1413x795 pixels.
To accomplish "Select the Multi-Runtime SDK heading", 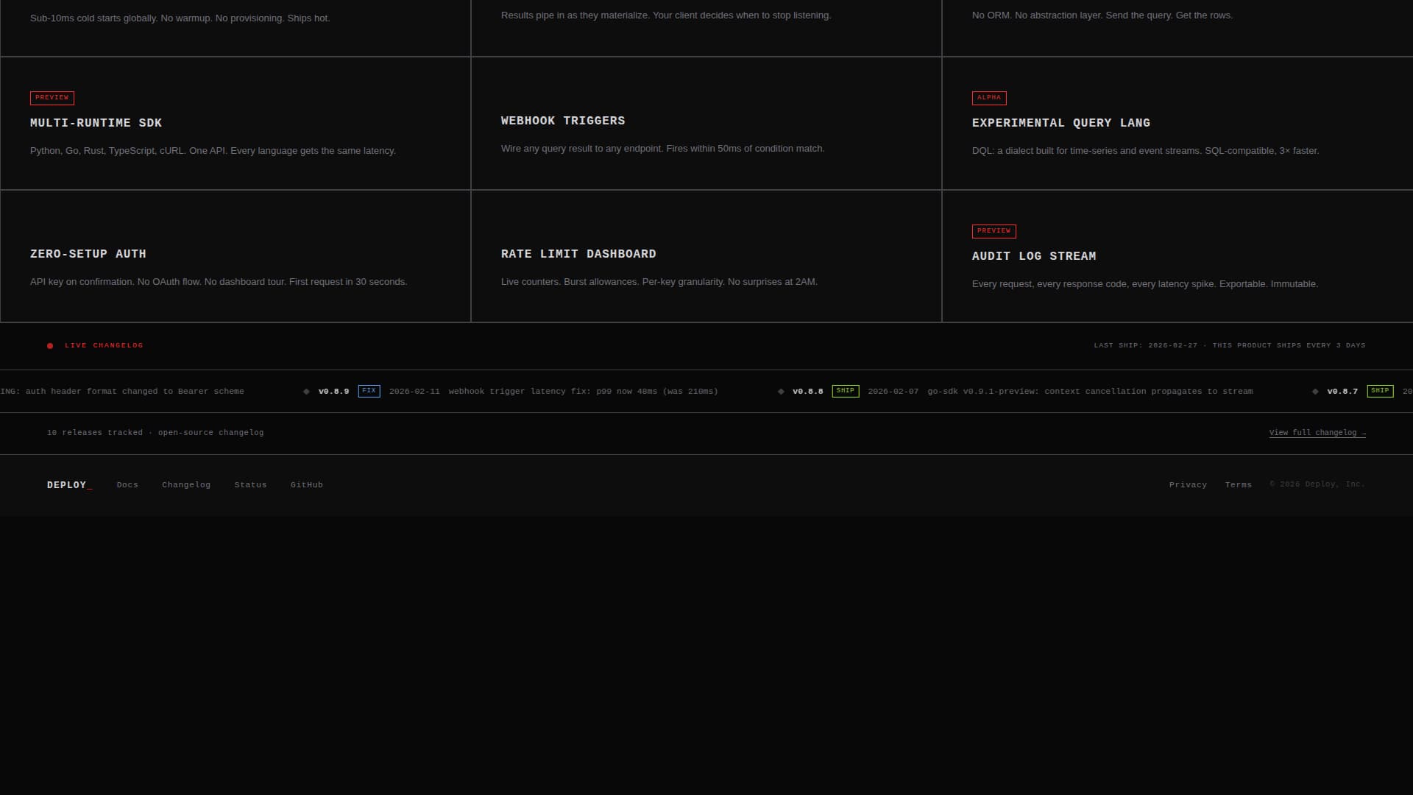I will tap(96, 123).
